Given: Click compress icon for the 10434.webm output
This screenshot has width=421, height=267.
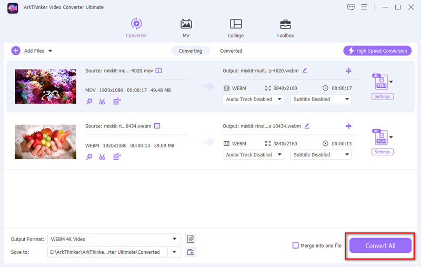Looking at the screenshot, I should [x=348, y=126].
